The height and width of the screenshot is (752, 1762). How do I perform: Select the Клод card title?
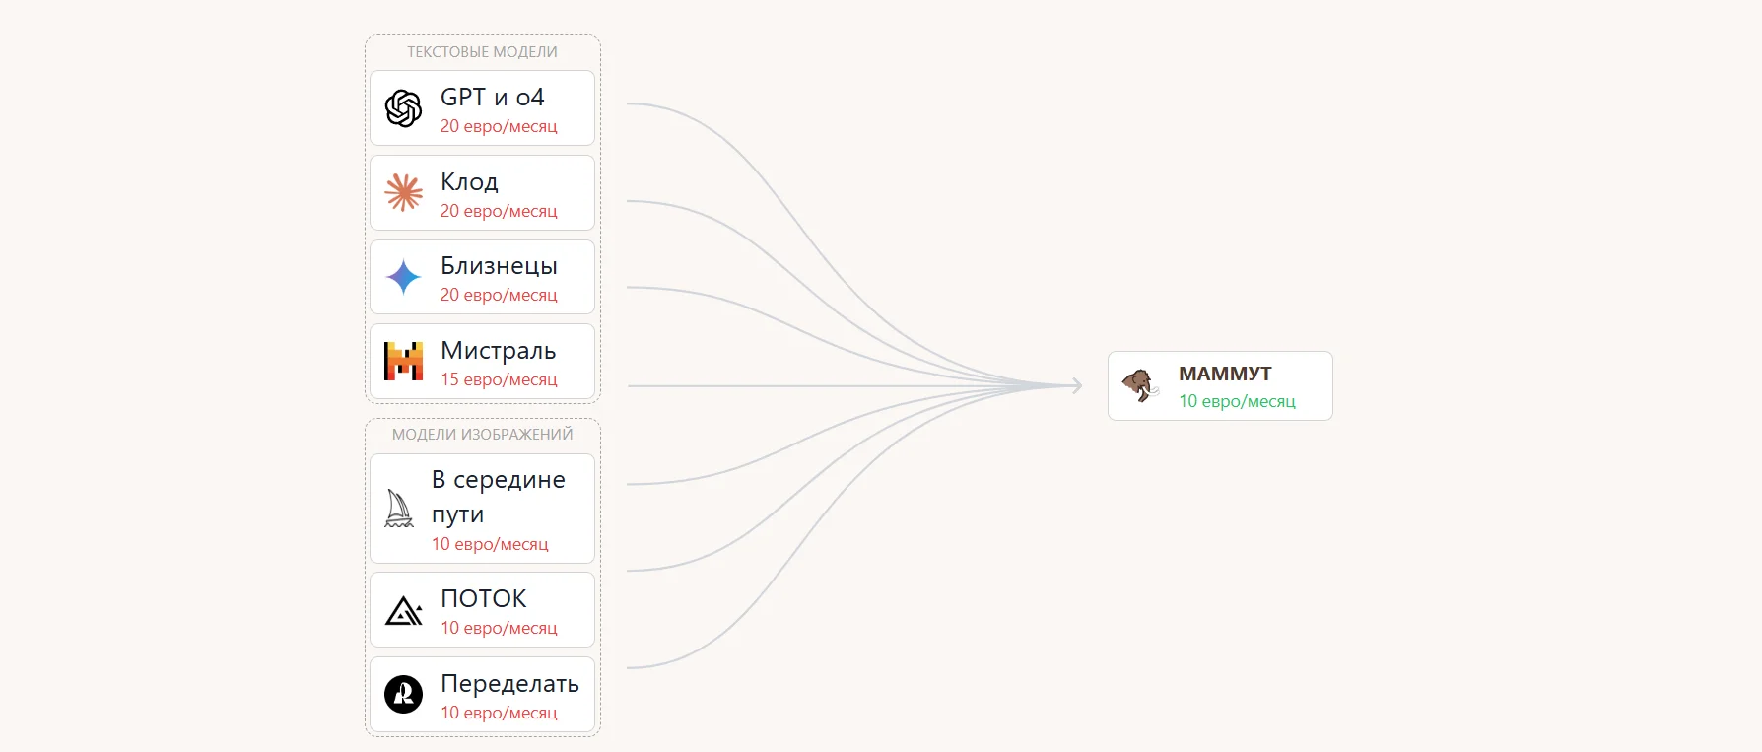coord(469,181)
